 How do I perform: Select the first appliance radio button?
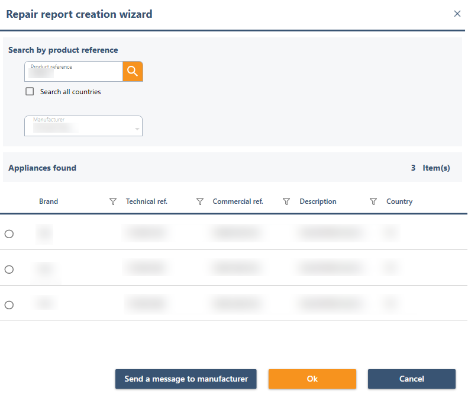click(x=9, y=234)
